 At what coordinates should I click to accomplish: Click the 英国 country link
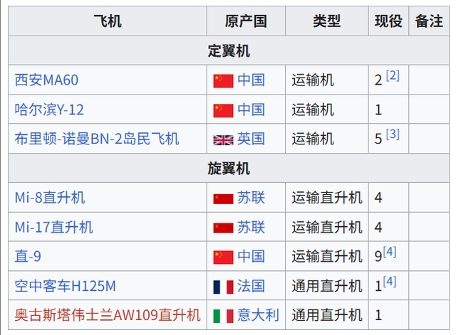tap(252, 139)
